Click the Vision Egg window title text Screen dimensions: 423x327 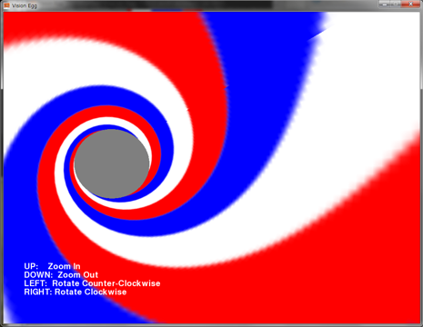pyautogui.click(x=25, y=5)
